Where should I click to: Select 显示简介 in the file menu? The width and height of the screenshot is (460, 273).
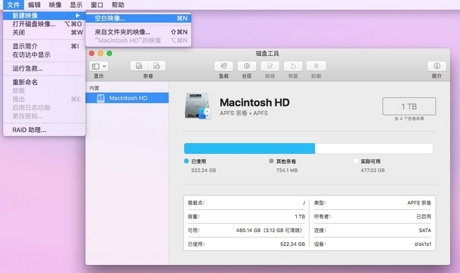[x=44, y=46]
